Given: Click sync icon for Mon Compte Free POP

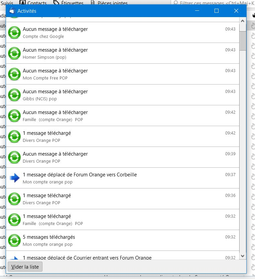Looking at the screenshot, I should tap(14, 74).
